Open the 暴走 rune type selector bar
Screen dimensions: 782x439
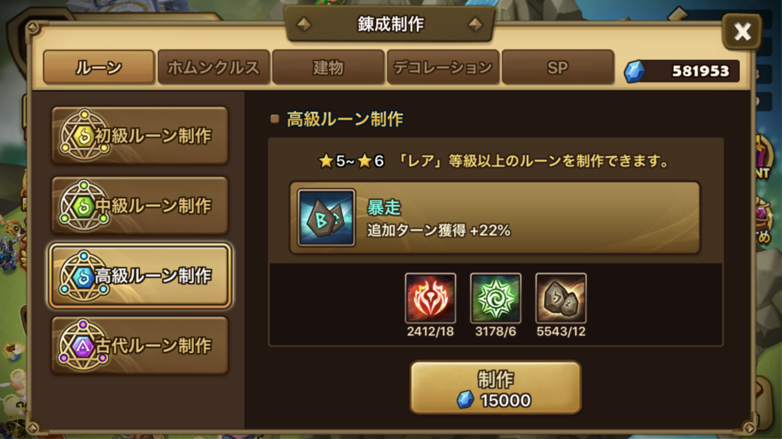point(495,217)
